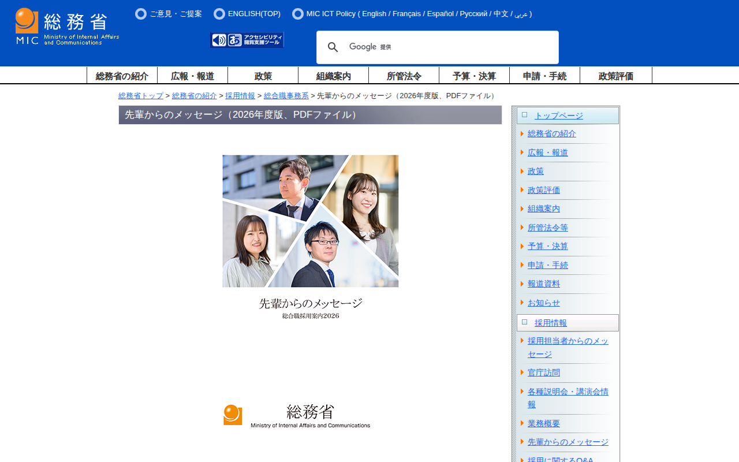Open the brochure cover photo thumbnail

click(310, 221)
